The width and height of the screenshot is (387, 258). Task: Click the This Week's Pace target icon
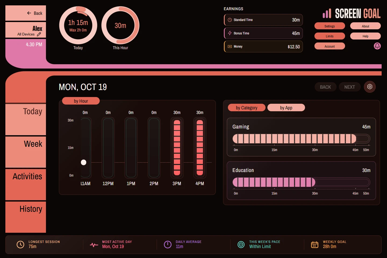[241, 244]
